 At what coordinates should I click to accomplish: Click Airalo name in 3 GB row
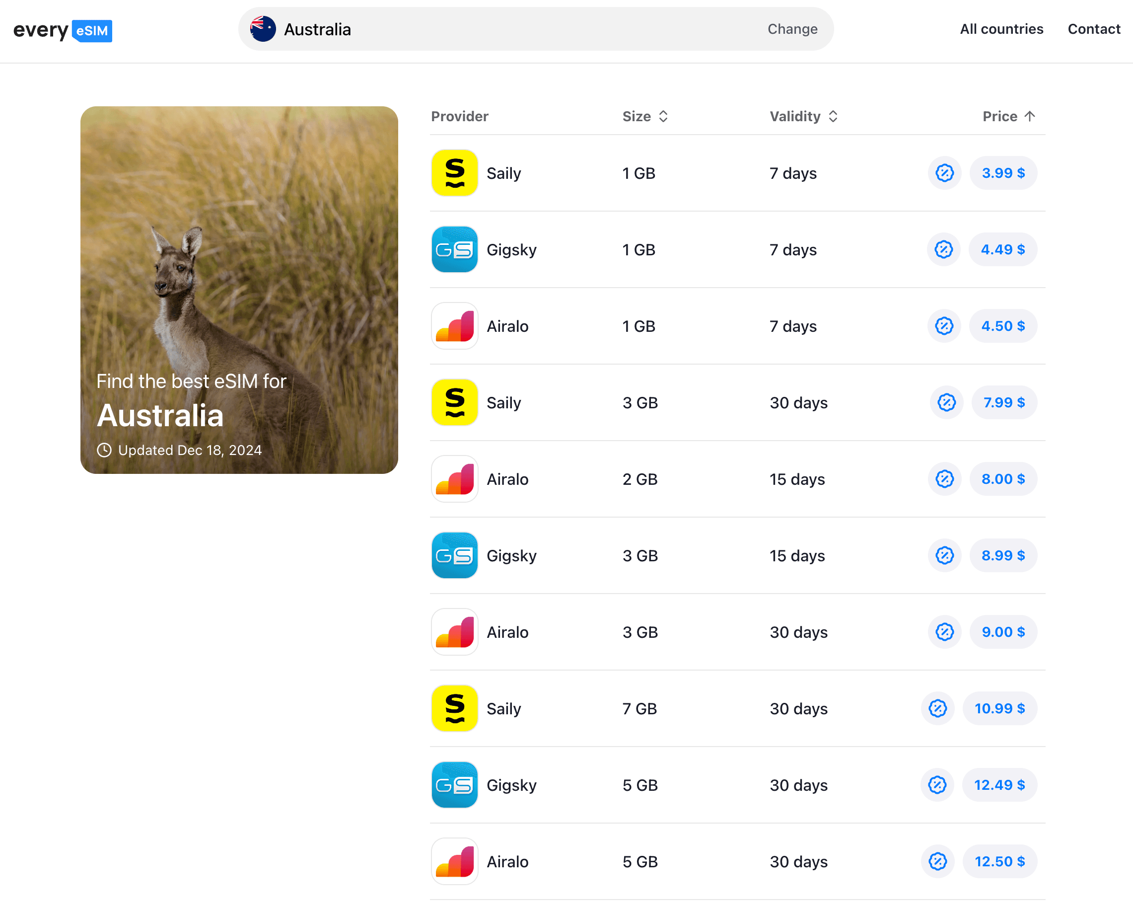[x=507, y=632]
